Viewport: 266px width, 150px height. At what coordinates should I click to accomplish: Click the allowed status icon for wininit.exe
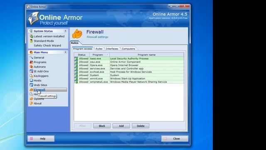click(x=76, y=79)
